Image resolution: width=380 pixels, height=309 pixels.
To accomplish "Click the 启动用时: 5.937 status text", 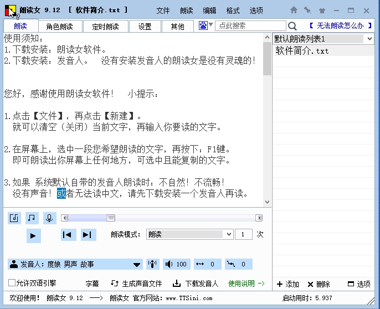I will coord(307,298).
